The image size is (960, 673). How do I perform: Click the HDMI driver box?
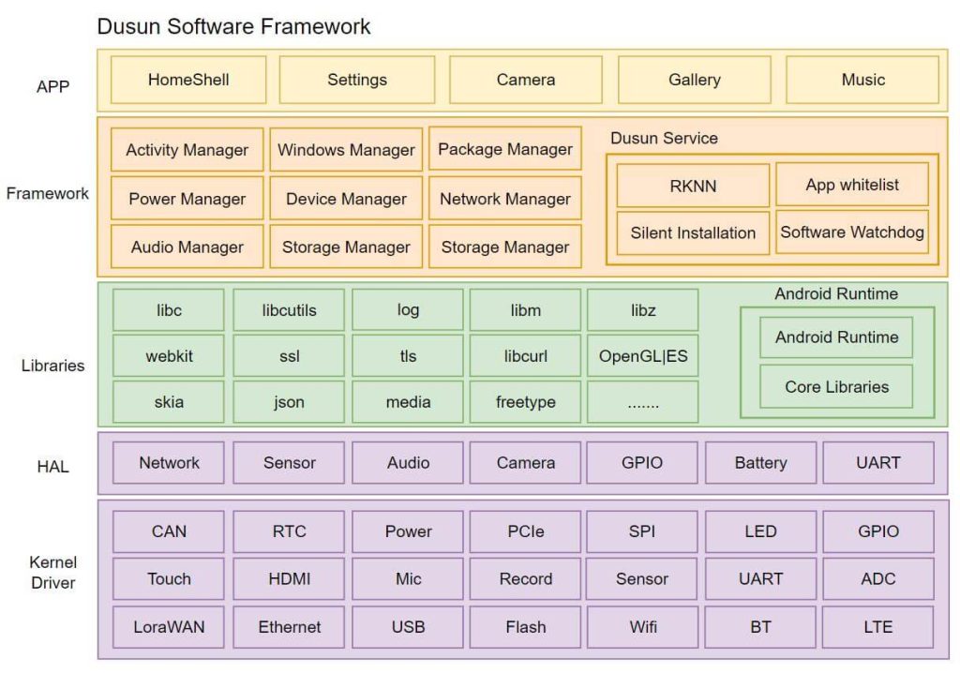(289, 578)
